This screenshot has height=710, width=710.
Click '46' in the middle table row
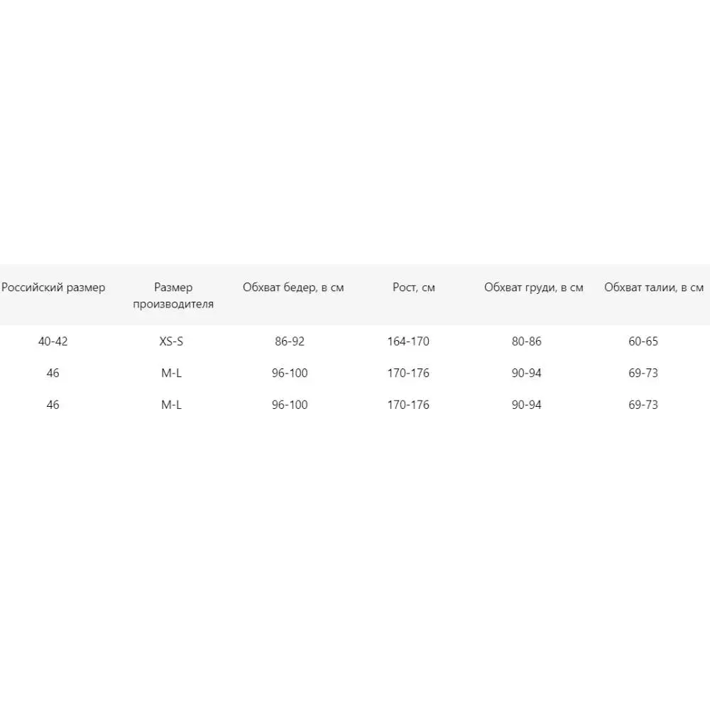pyautogui.click(x=53, y=373)
